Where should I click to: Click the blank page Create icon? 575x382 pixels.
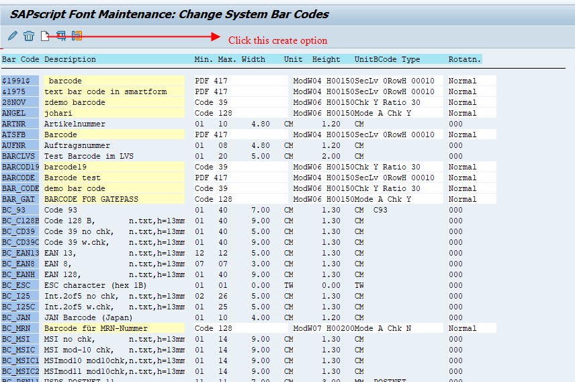45,36
